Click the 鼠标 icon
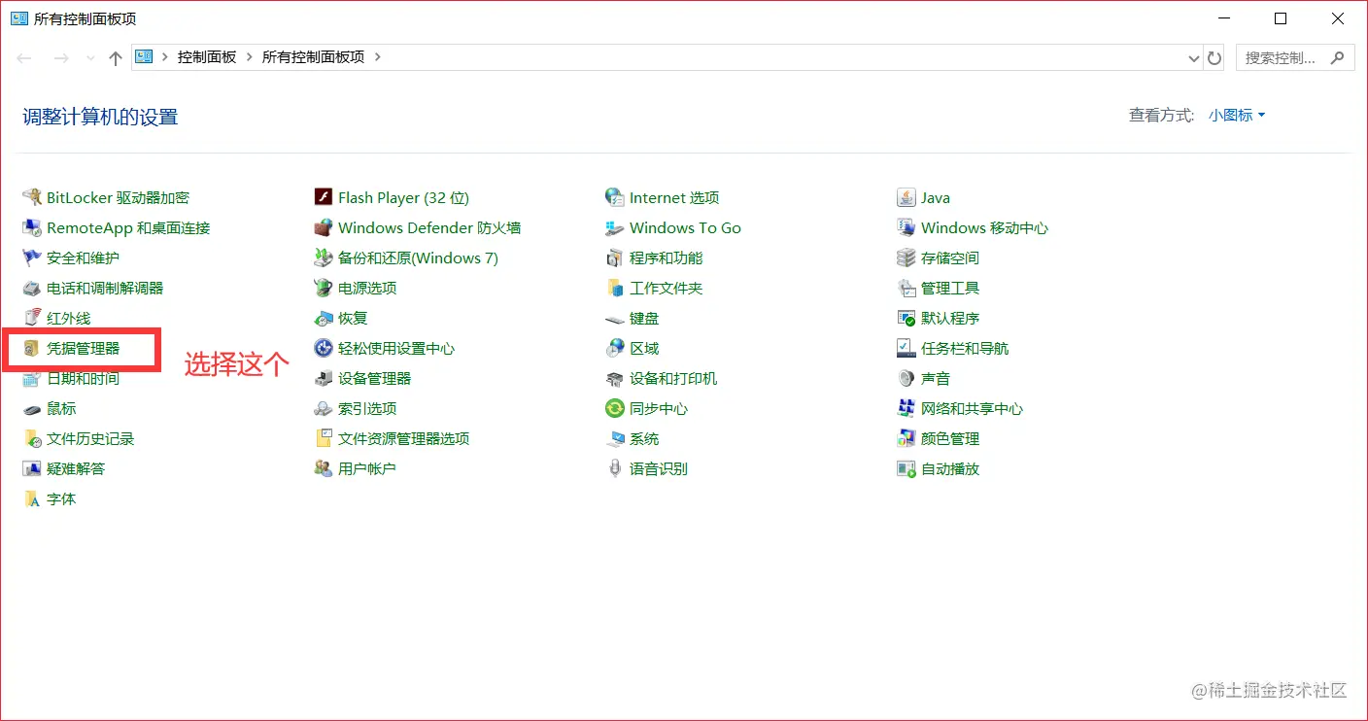The image size is (1368, 721). tap(31, 408)
